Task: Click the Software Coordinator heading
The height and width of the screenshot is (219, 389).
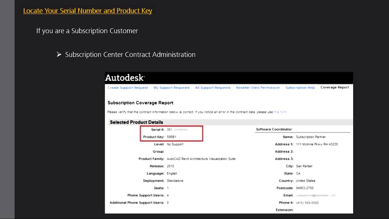Action: click(274, 129)
